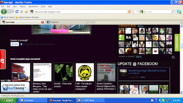The image size is (183, 103).
Task: Open the back/forward history dropdown arrow
Action: (x=13, y=12)
